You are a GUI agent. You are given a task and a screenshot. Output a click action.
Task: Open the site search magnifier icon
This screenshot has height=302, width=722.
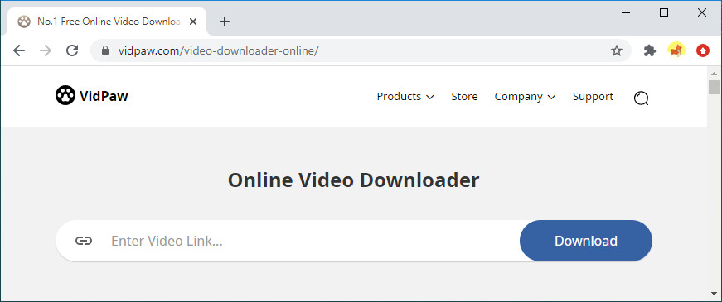pyautogui.click(x=642, y=98)
